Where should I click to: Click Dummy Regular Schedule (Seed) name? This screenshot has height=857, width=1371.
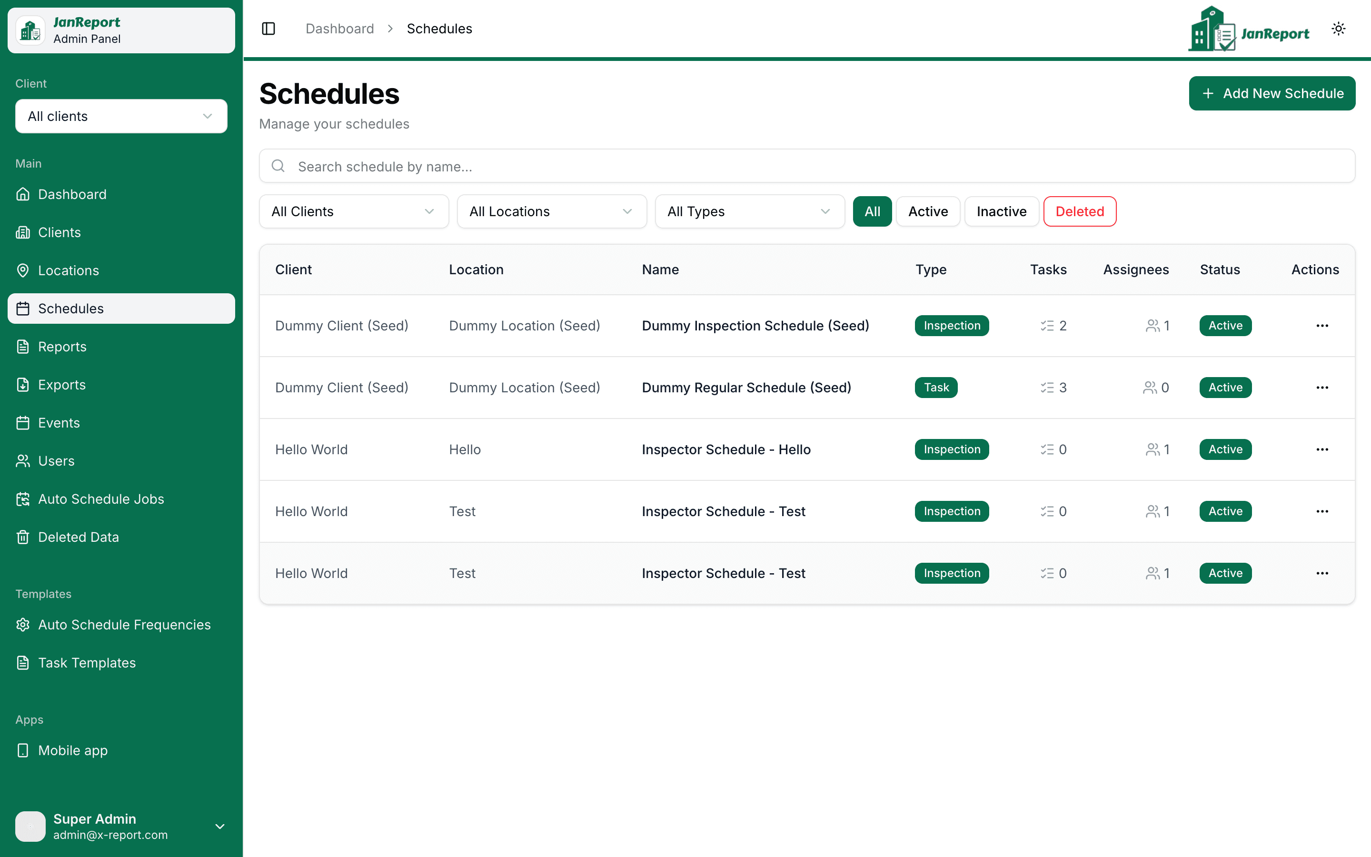click(746, 388)
